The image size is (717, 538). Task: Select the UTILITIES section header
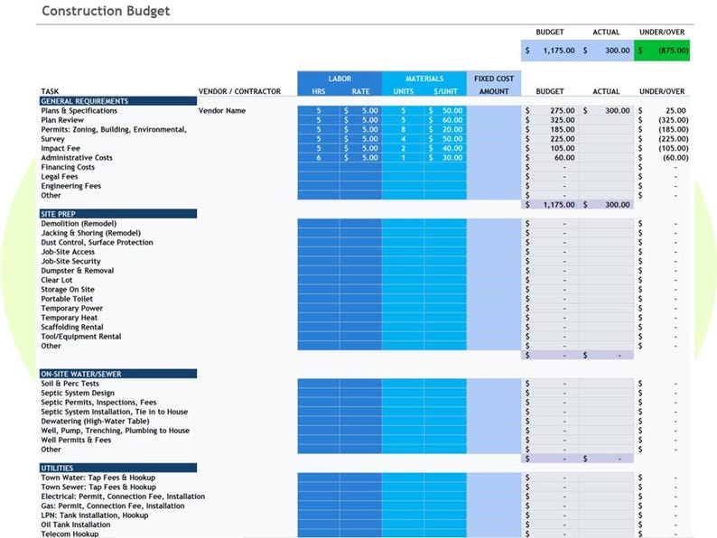pyautogui.click(x=118, y=468)
